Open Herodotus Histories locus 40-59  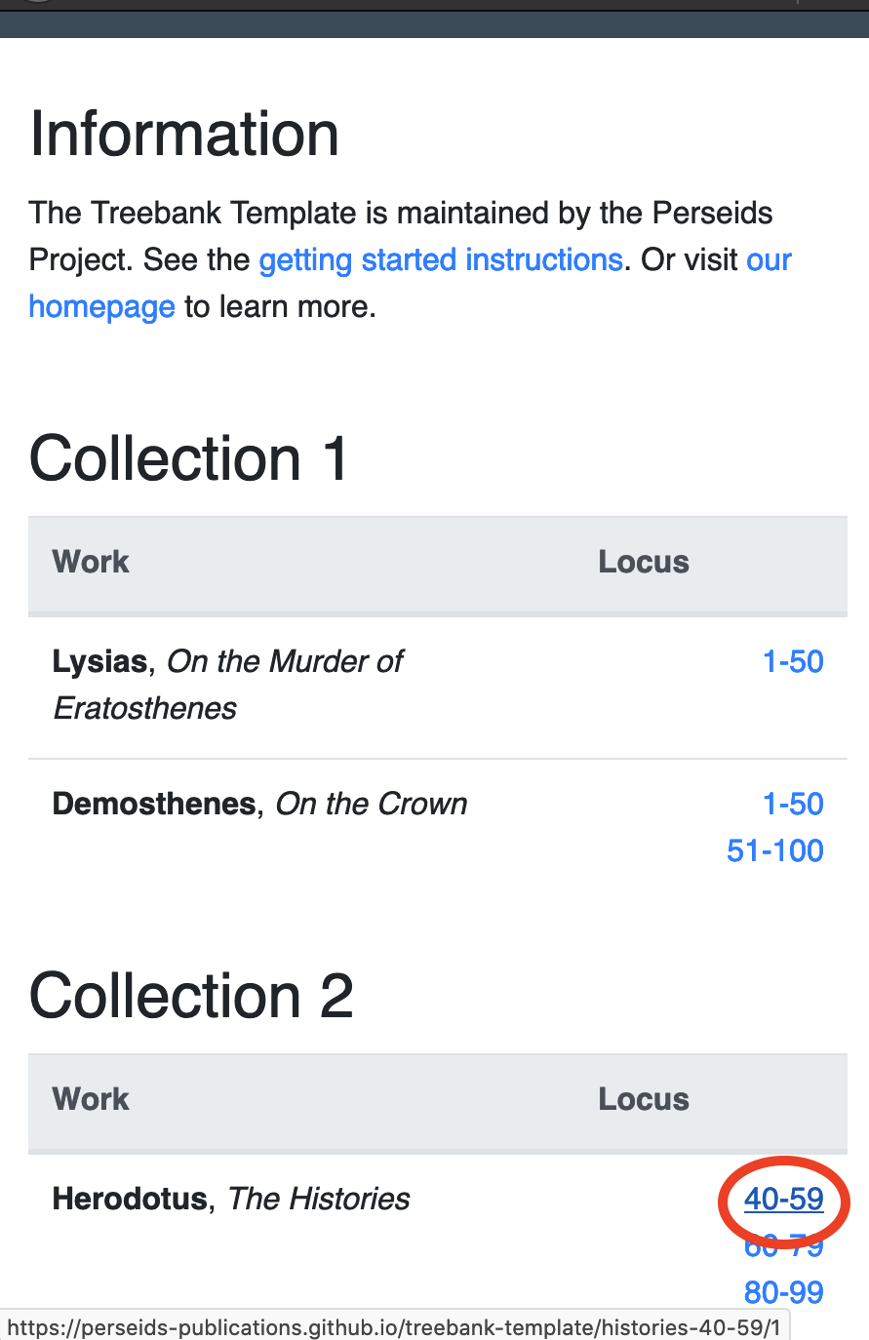point(783,1200)
